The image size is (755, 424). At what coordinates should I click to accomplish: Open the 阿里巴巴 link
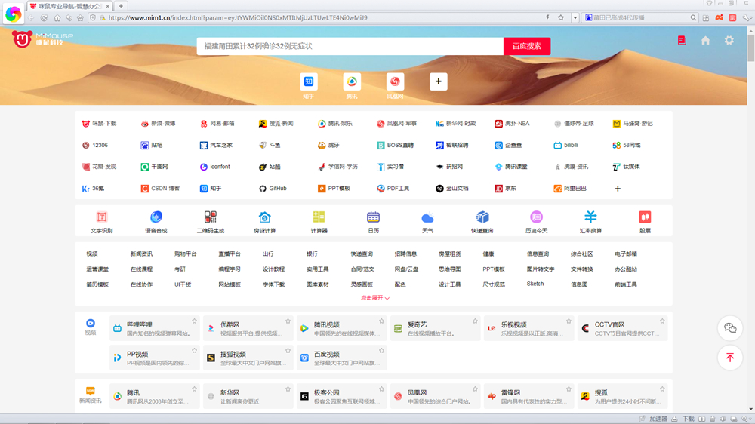click(570, 189)
